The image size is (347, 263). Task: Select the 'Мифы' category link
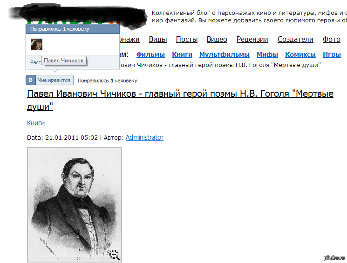(267, 54)
